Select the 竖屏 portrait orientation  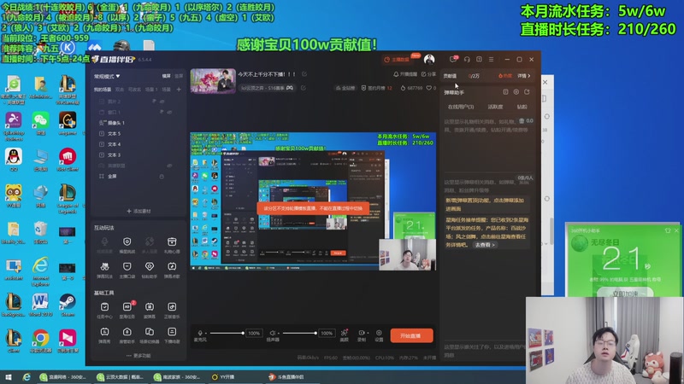[179, 76]
